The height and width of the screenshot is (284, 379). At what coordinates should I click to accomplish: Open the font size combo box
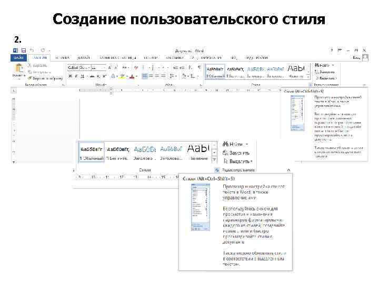point(98,68)
